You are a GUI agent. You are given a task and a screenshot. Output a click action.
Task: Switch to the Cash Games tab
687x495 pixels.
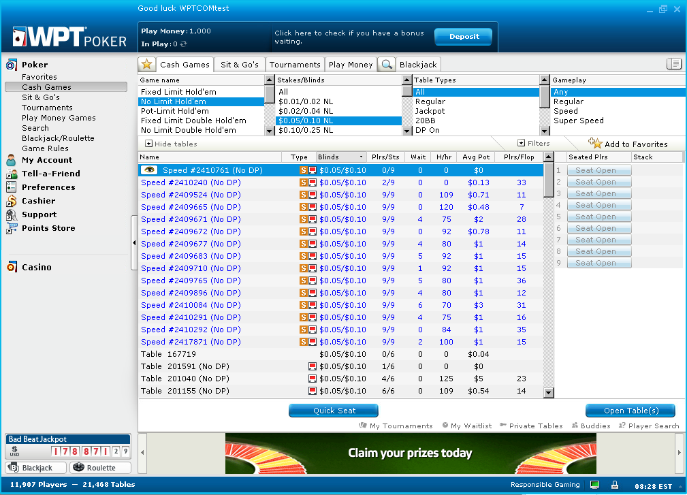[185, 65]
